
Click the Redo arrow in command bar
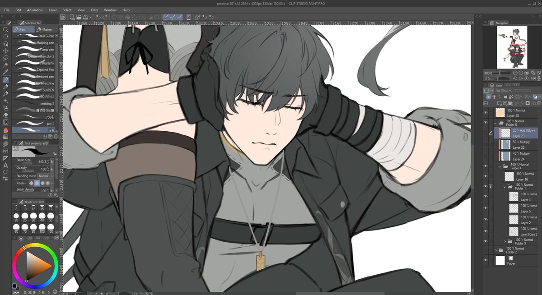[x=105, y=17]
